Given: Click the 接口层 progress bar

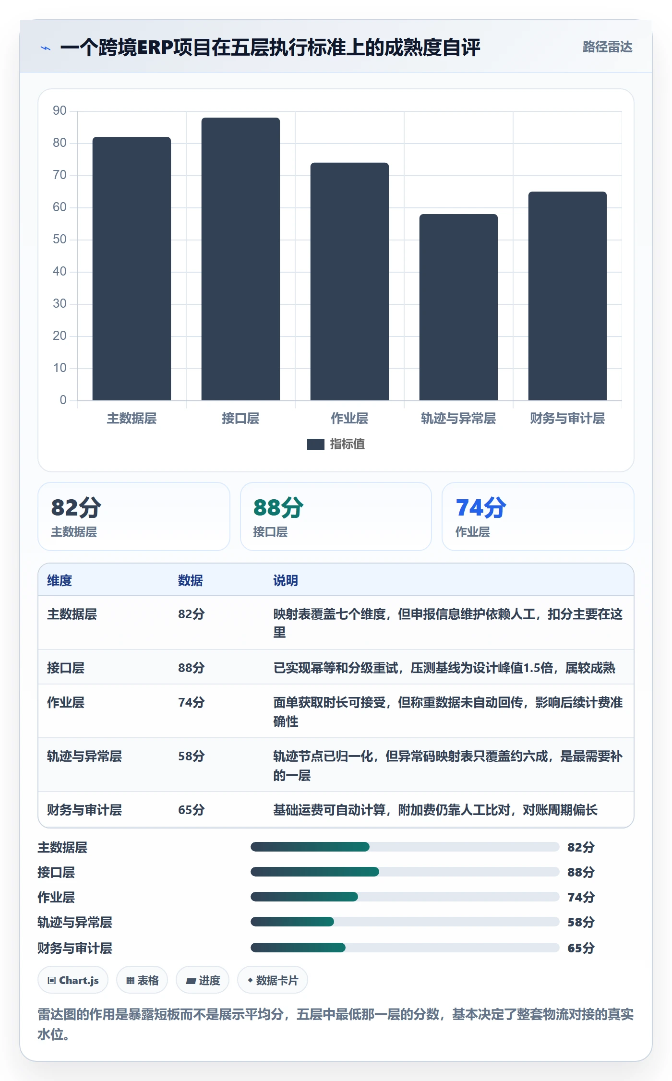Looking at the screenshot, I should click(x=405, y=872).
